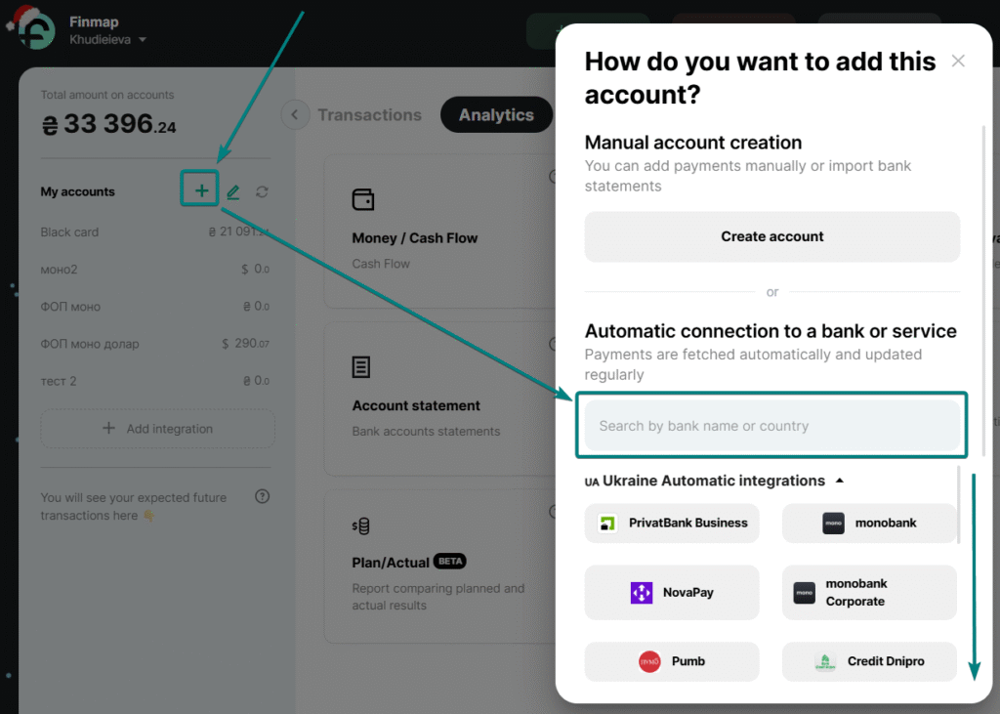Focus the bank name search field
This screenshot has width=1000, height=714.
(x=771, y=426)
